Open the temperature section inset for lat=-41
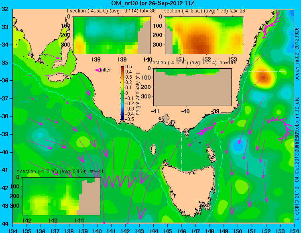This screenshot has height=233, width=301. [x=61, y=196]
